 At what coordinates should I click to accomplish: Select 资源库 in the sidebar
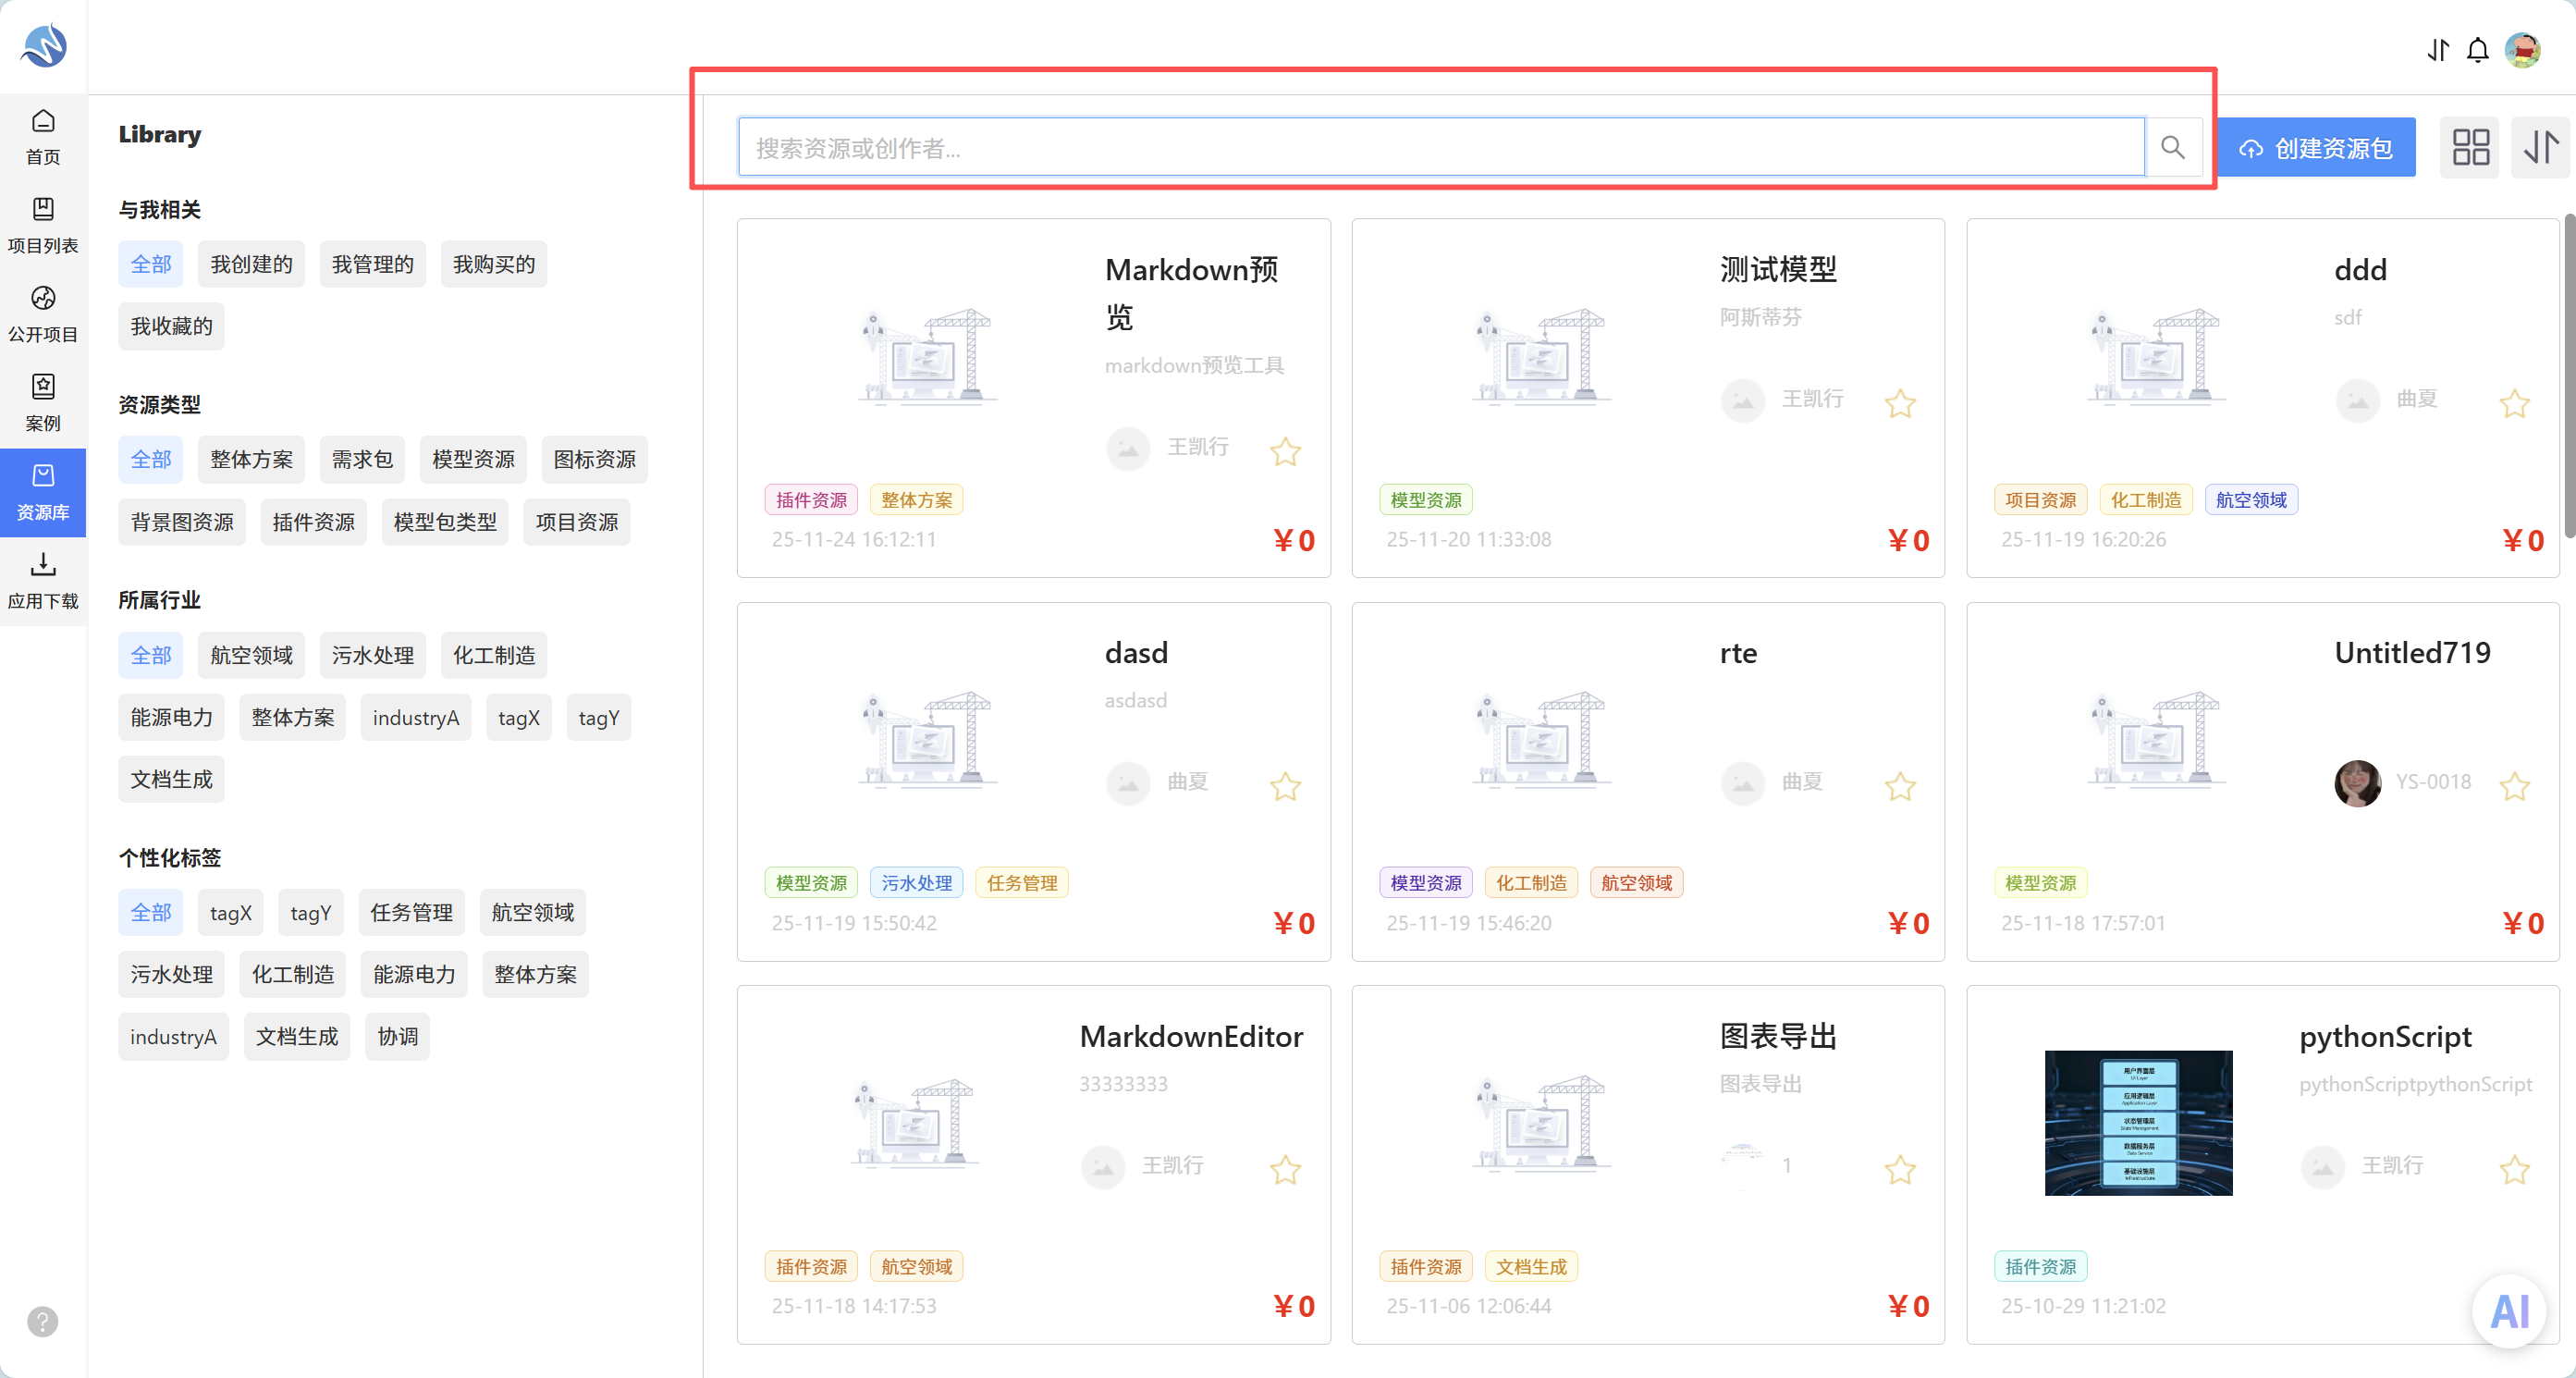coord(43,492)
